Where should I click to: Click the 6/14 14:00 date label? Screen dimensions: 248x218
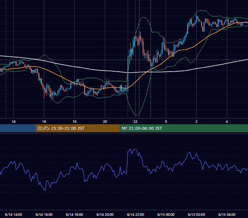(13, 214)
